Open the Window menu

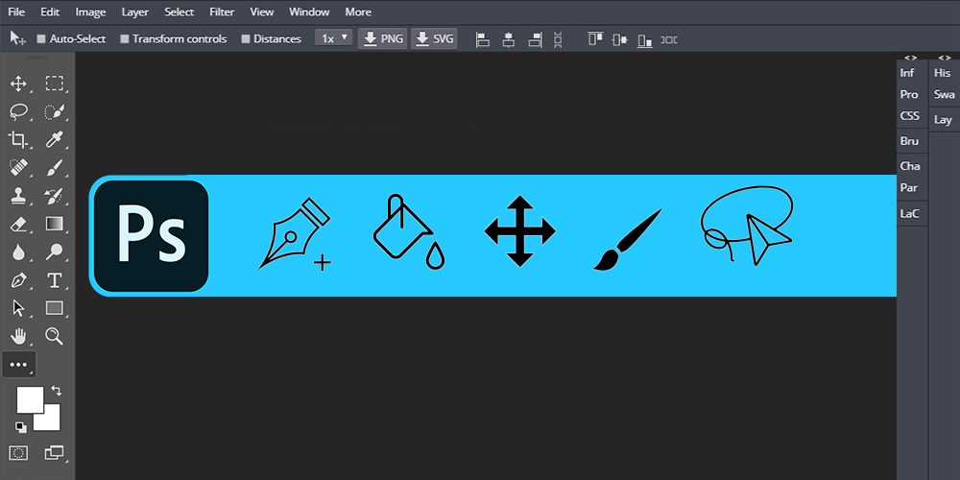tap(309, 12)
